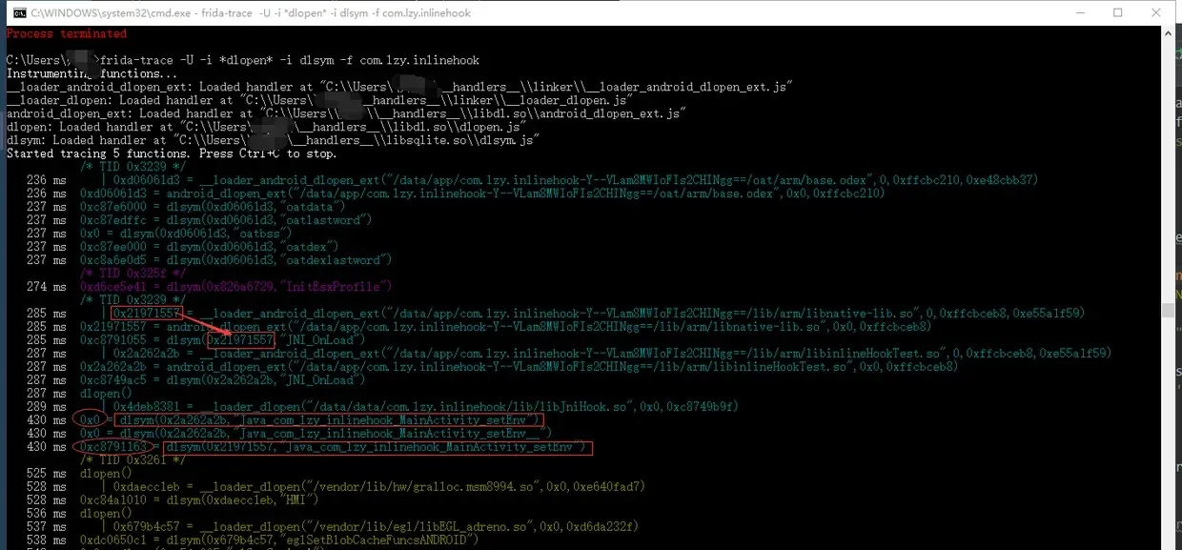
Task: Click the dlsym "oatdata" line
Action: pyautogui.click(x=211, y=207)
